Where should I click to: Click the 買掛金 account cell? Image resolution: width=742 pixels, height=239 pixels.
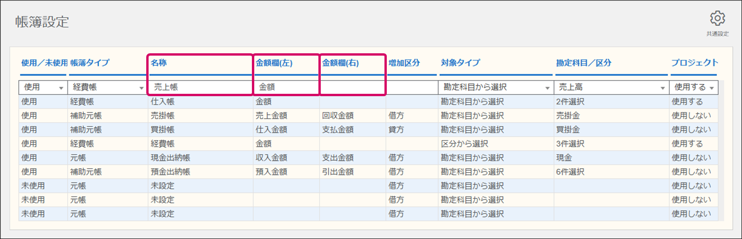tap(568, 130)
